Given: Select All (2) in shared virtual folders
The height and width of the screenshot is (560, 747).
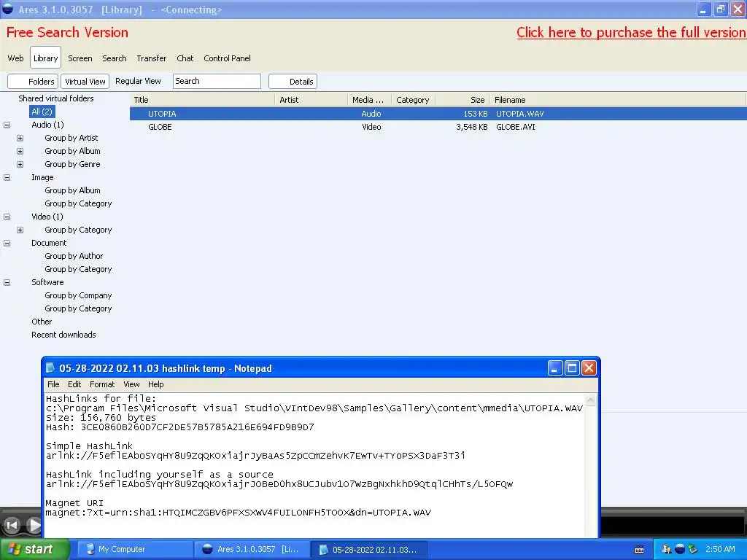Looking at the screenshot, I should pos(42,112).
